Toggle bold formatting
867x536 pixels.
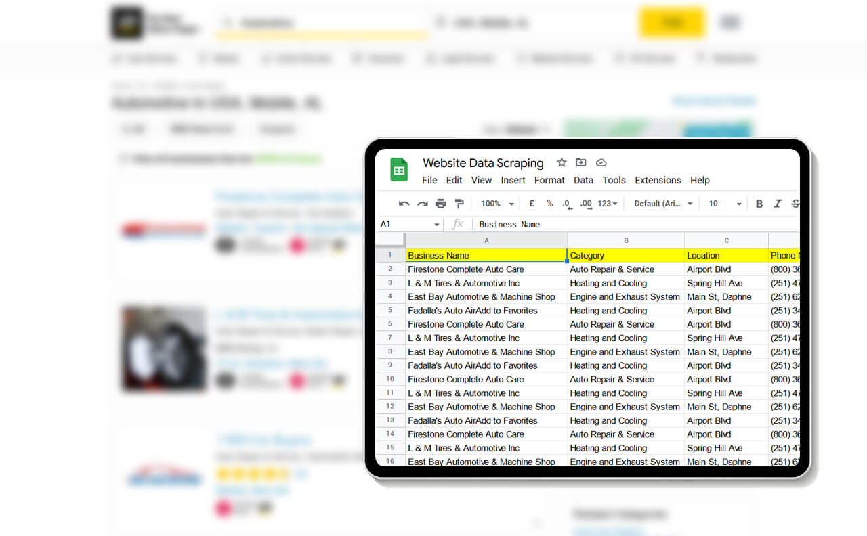pyautogui.click(x=759, y=204)
